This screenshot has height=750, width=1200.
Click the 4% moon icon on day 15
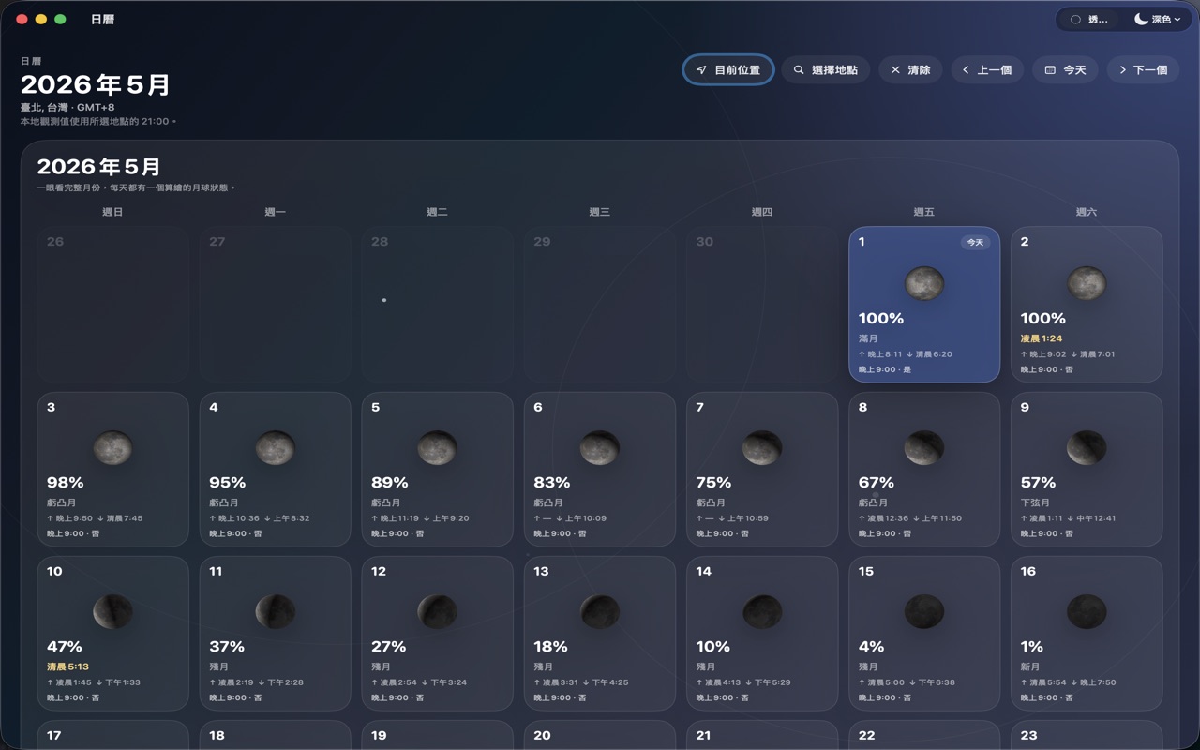pyautogui.click(x=924, y=612)
